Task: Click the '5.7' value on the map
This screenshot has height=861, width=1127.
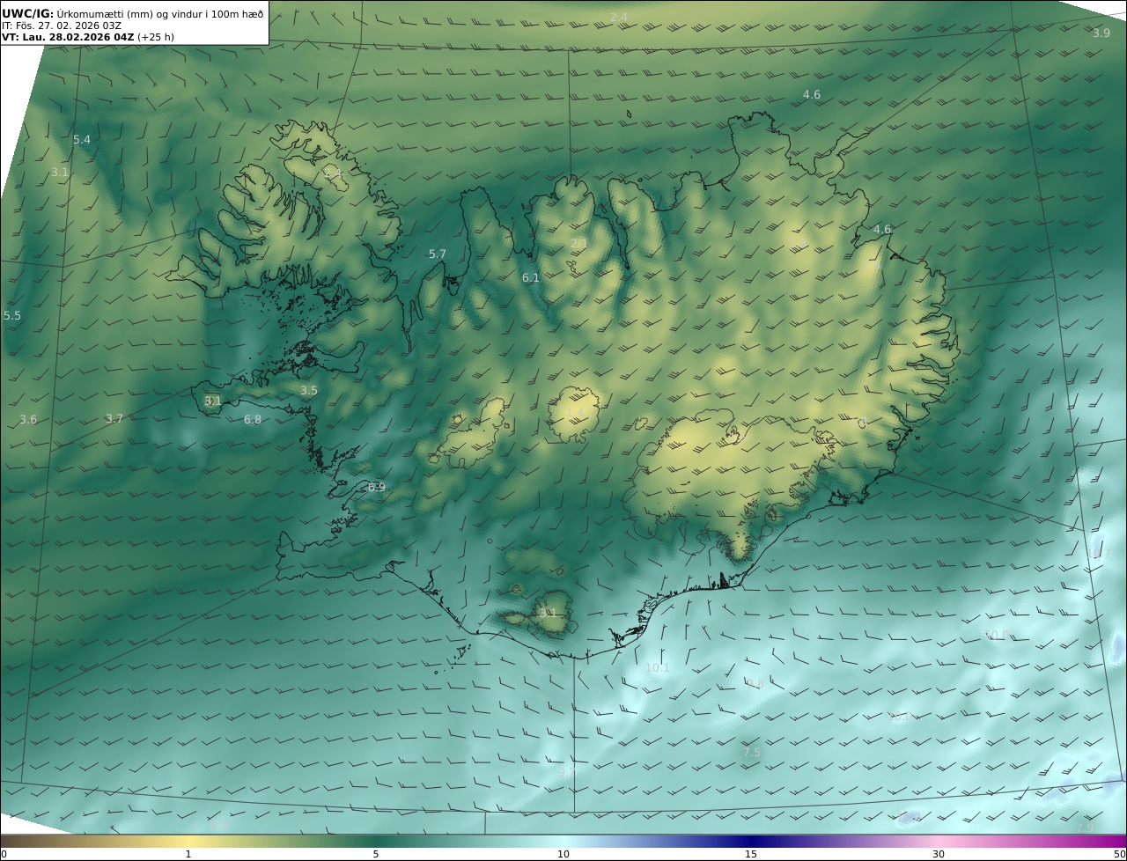Action: [438, 254]
